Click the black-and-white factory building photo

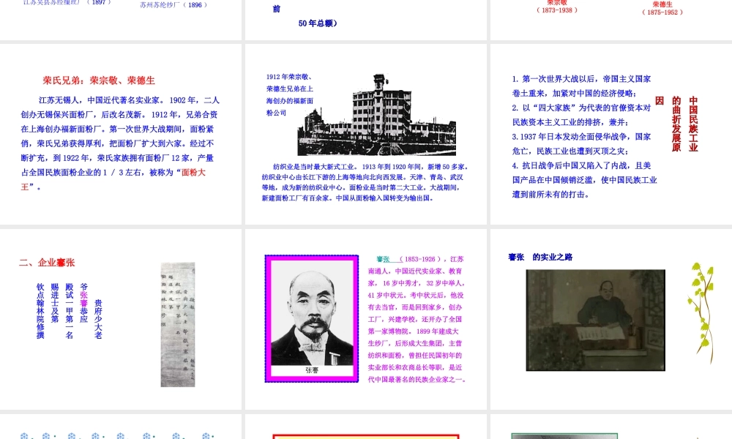pyautogui.click(x=377, y=114)
